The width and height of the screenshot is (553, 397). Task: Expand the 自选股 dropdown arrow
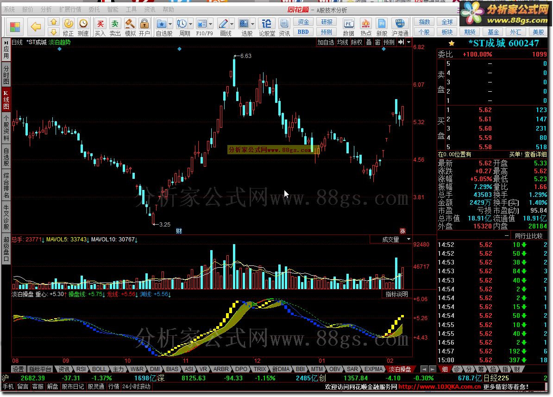coord(170,24)
